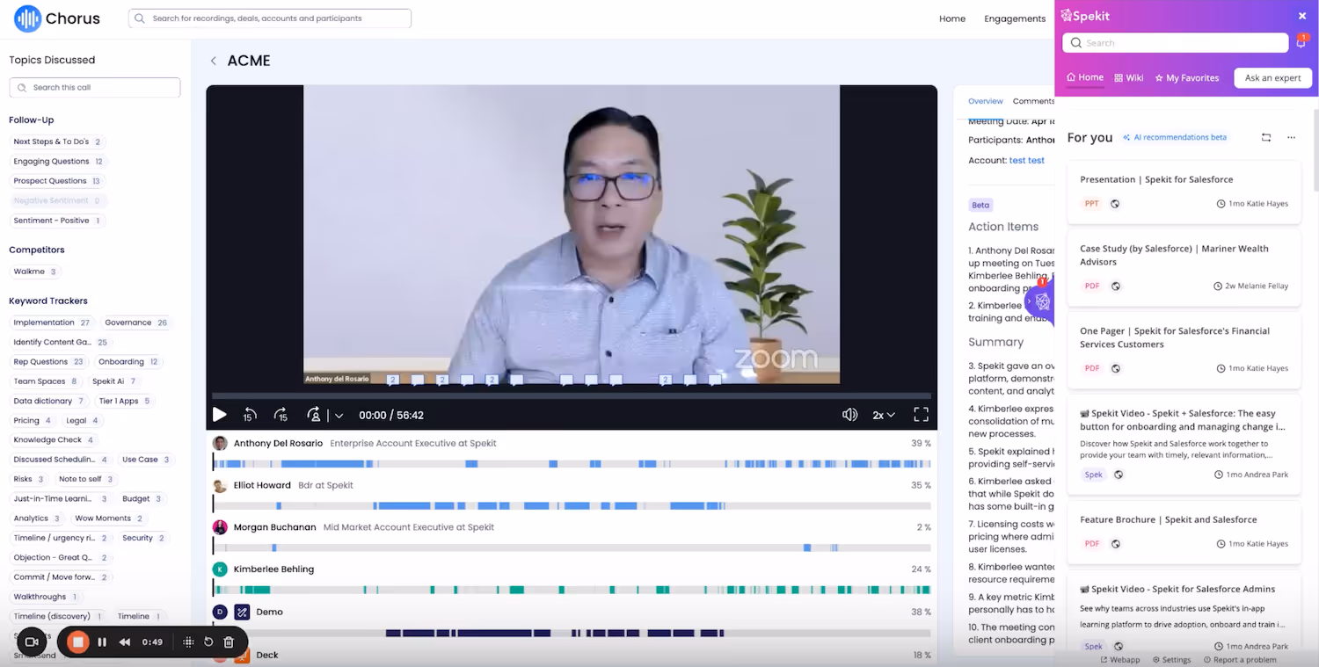Switch to the Comments tab
Viewport: 1319px width, 667px height.
(1033, 101)
